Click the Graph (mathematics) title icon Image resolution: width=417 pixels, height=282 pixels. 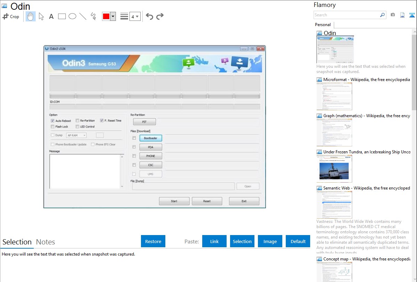(319, 116)
